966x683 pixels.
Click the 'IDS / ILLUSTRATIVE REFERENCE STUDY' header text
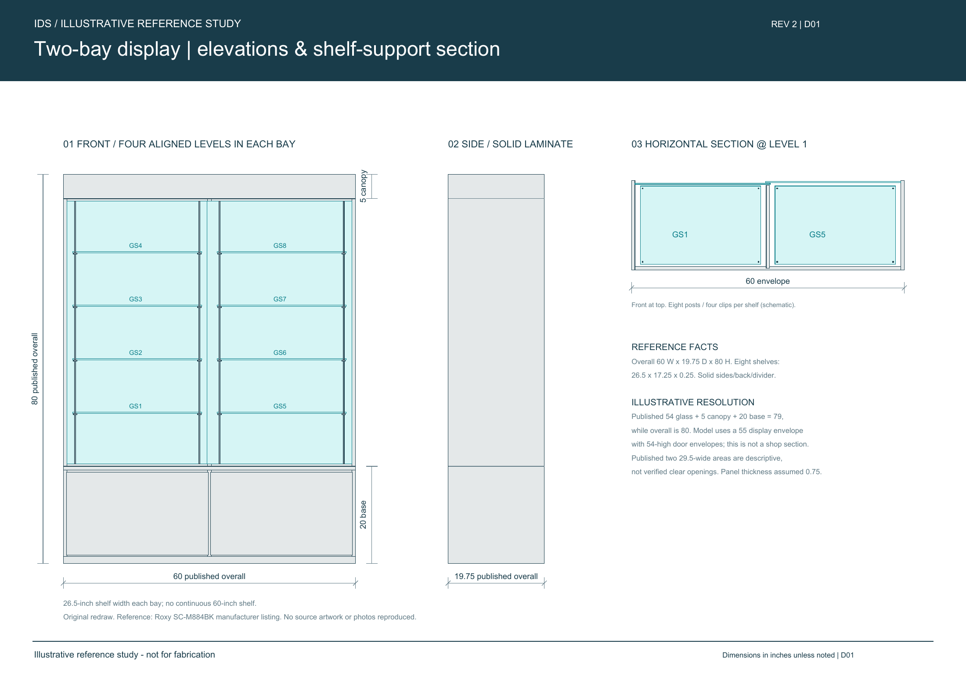[x=137, y=24]
